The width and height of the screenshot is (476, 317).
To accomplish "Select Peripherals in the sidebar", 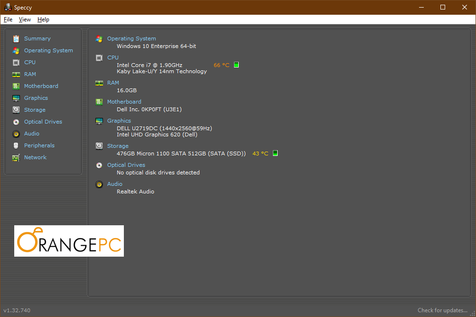I will click(x=39, y=145).
